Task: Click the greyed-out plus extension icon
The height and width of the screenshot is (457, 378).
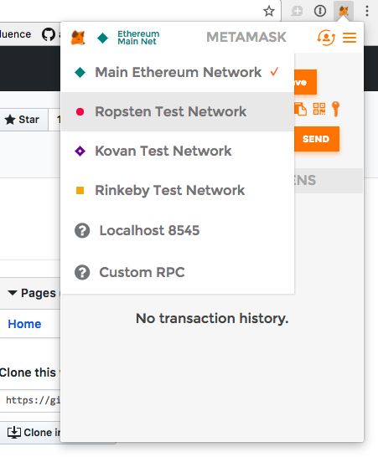Action: point(297,12)
